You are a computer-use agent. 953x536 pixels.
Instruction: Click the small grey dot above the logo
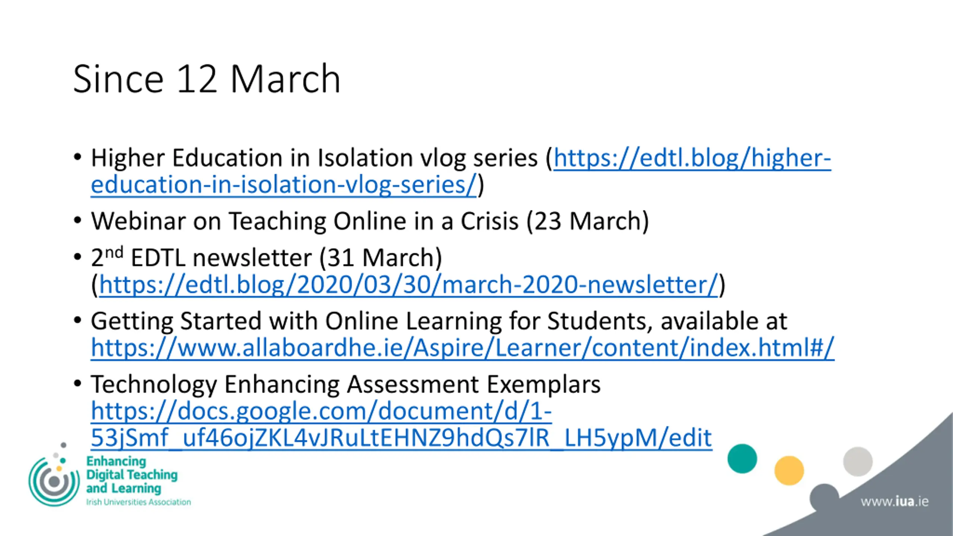coord(64,445)
